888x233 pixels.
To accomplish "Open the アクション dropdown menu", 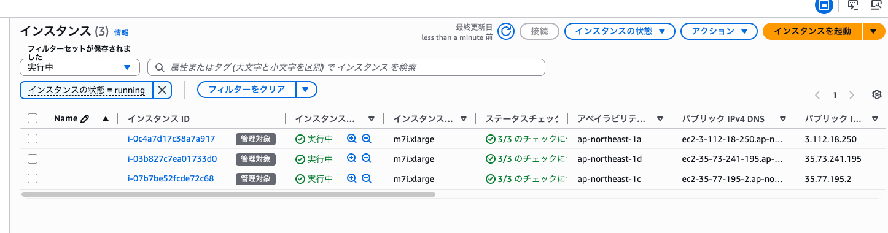I will (719, 31).
